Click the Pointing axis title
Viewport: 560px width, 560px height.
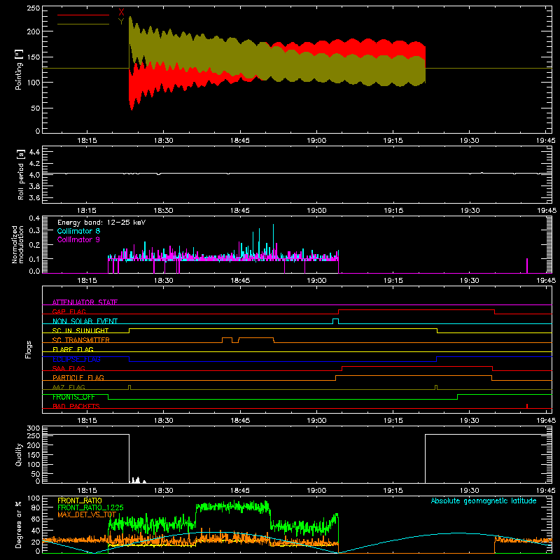coord(19,69)
